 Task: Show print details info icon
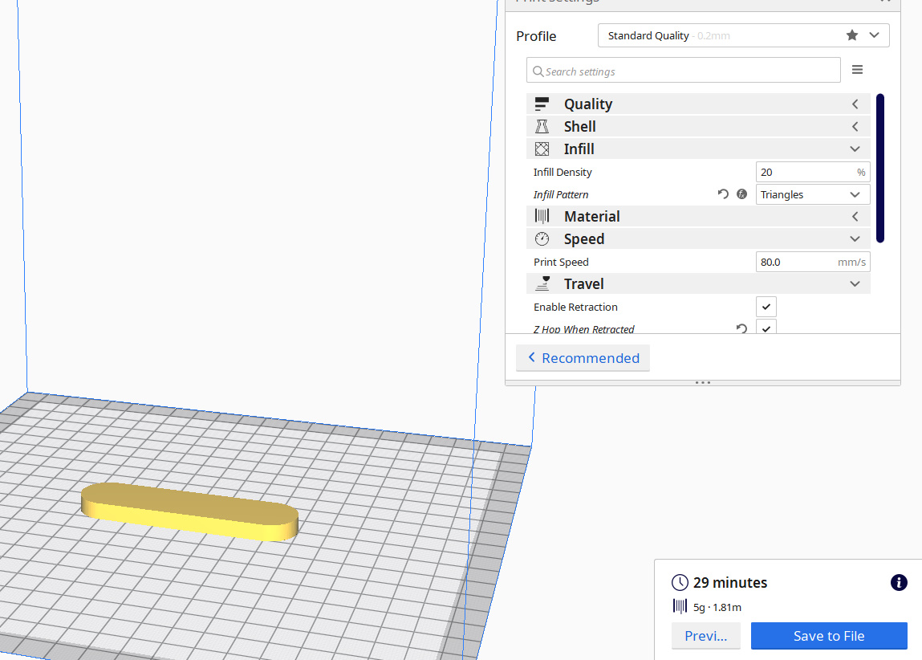(899, 582)
